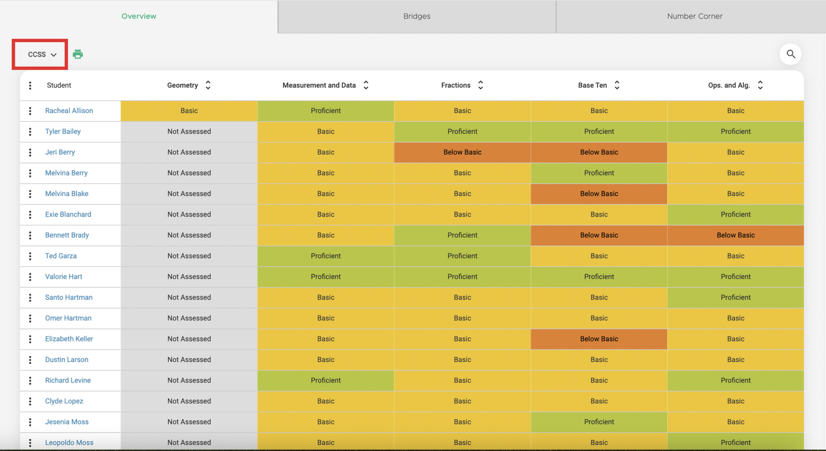
Task: Sort by the Base Ten column arrows
Action: (x=617, y=85)
